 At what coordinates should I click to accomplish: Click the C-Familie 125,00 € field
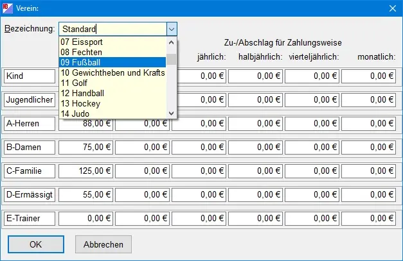85,171
